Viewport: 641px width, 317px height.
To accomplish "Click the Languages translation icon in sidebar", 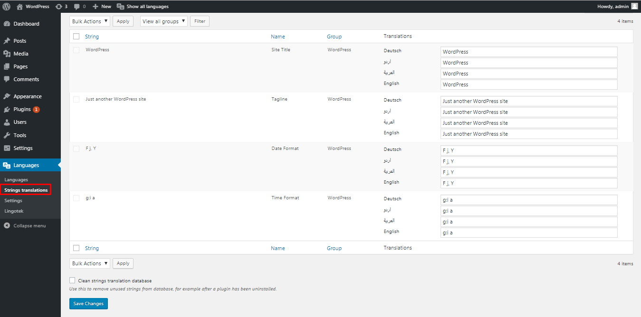I will 7,165.
